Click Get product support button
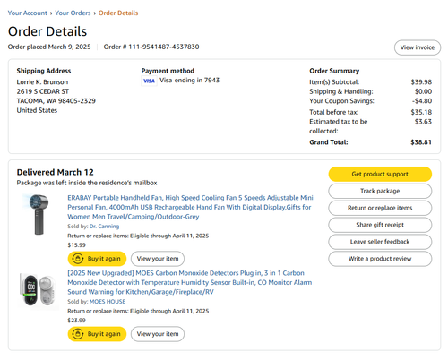 [380, 174]
